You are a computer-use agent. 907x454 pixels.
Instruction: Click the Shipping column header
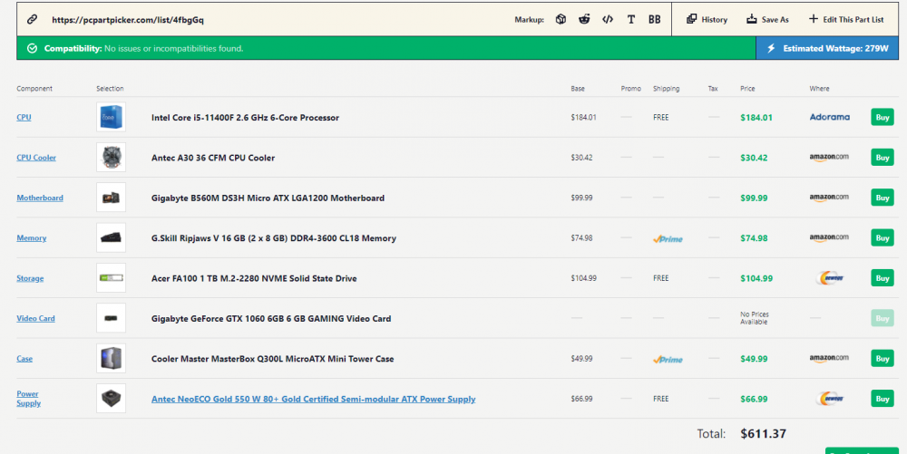tap(667, 89)
